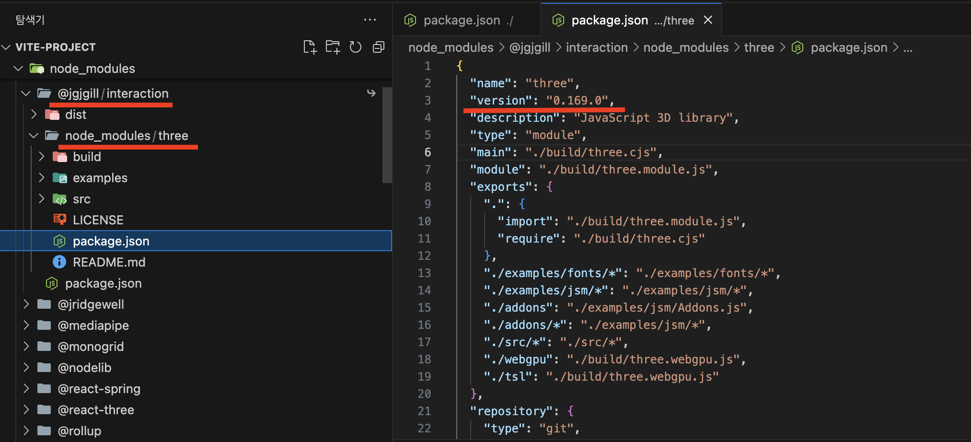Collapse all folders with the collapse icon
971x442 pixels.
click(x=379, y=47)
